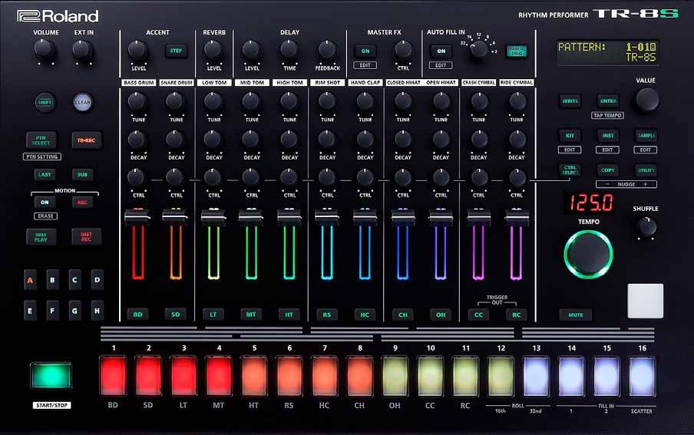Click the snare drum orange fader
The height and width of the screenshot is (435, 694).
(x=175, y=217)
